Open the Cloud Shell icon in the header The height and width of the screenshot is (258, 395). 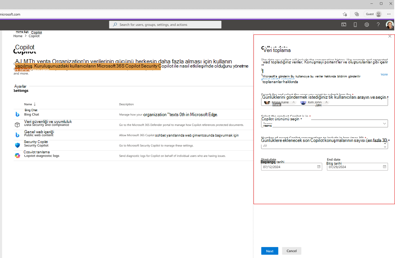click(344, 25)
